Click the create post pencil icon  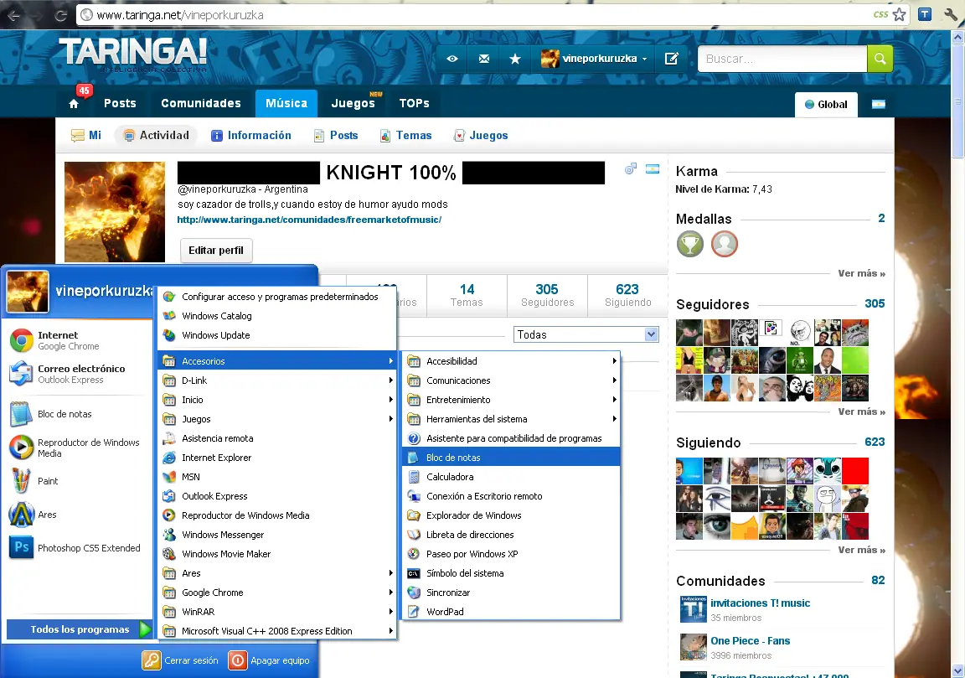click(x=672, y=59)
